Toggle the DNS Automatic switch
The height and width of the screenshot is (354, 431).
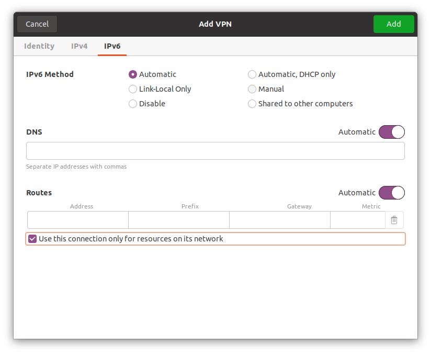click(391, 132)
